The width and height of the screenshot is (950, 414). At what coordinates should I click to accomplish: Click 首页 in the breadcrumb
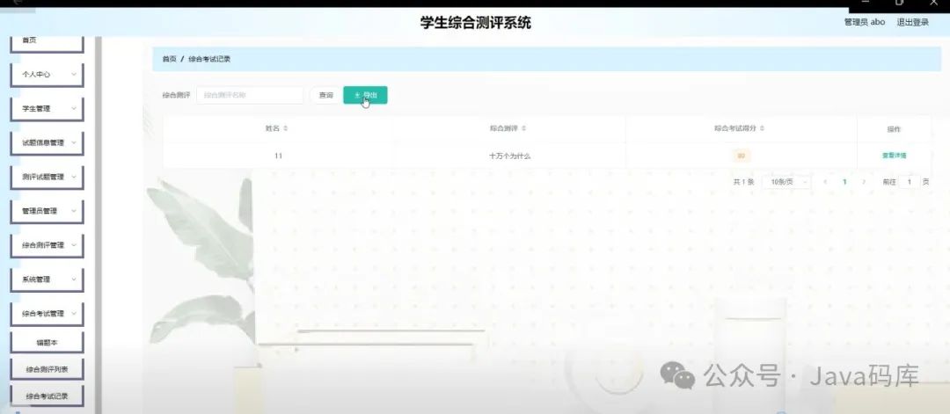(169, 59)
